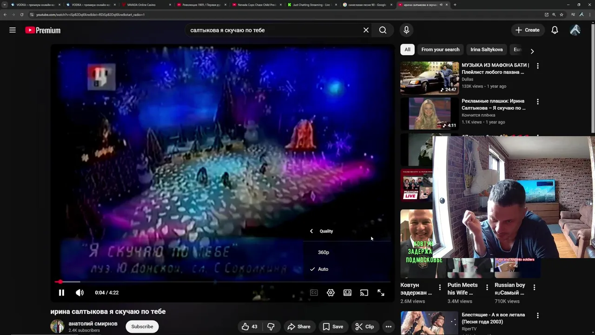This screenshot has width=595, height=335.
Task: Bookmark this page with the star
Action: pyautogui.click(x=561, y=14)
